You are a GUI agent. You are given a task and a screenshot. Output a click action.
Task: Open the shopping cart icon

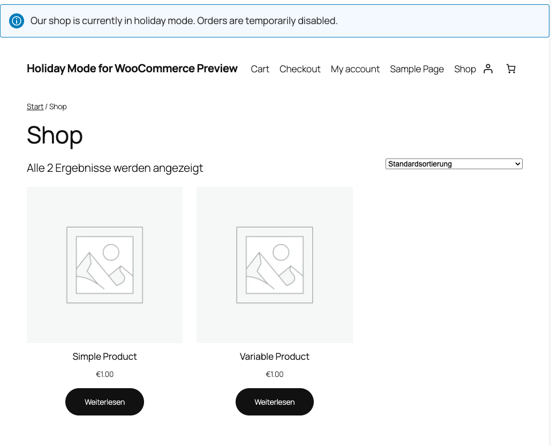click(x=511, y=69)
